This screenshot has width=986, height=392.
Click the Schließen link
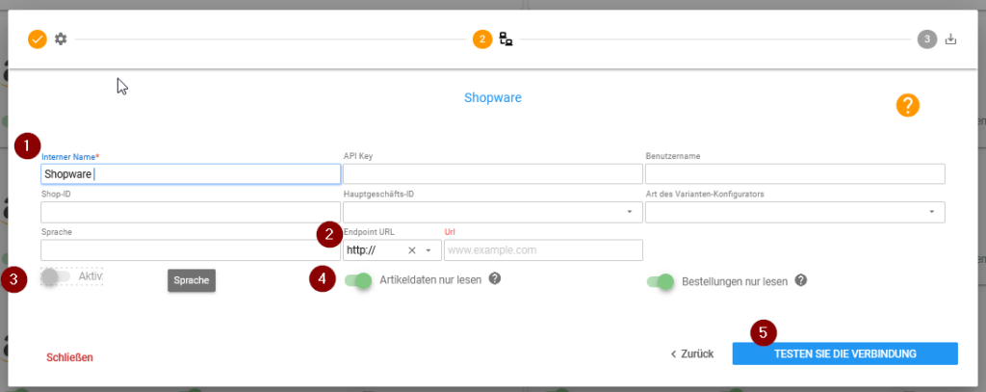69,357
